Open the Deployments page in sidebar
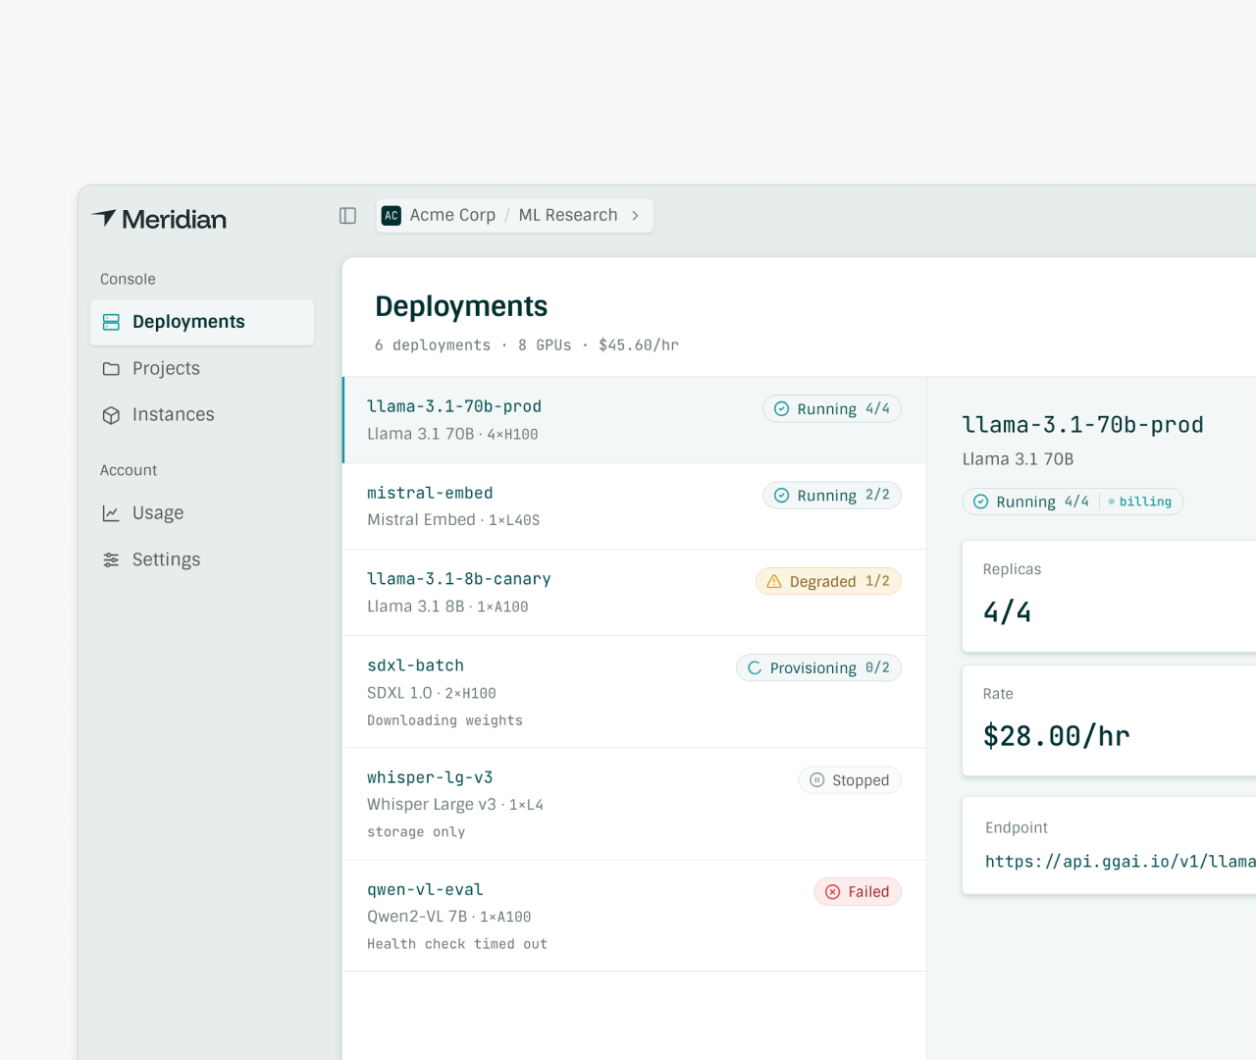Screen dimensions: 1256x1060 tap(202, 322)
